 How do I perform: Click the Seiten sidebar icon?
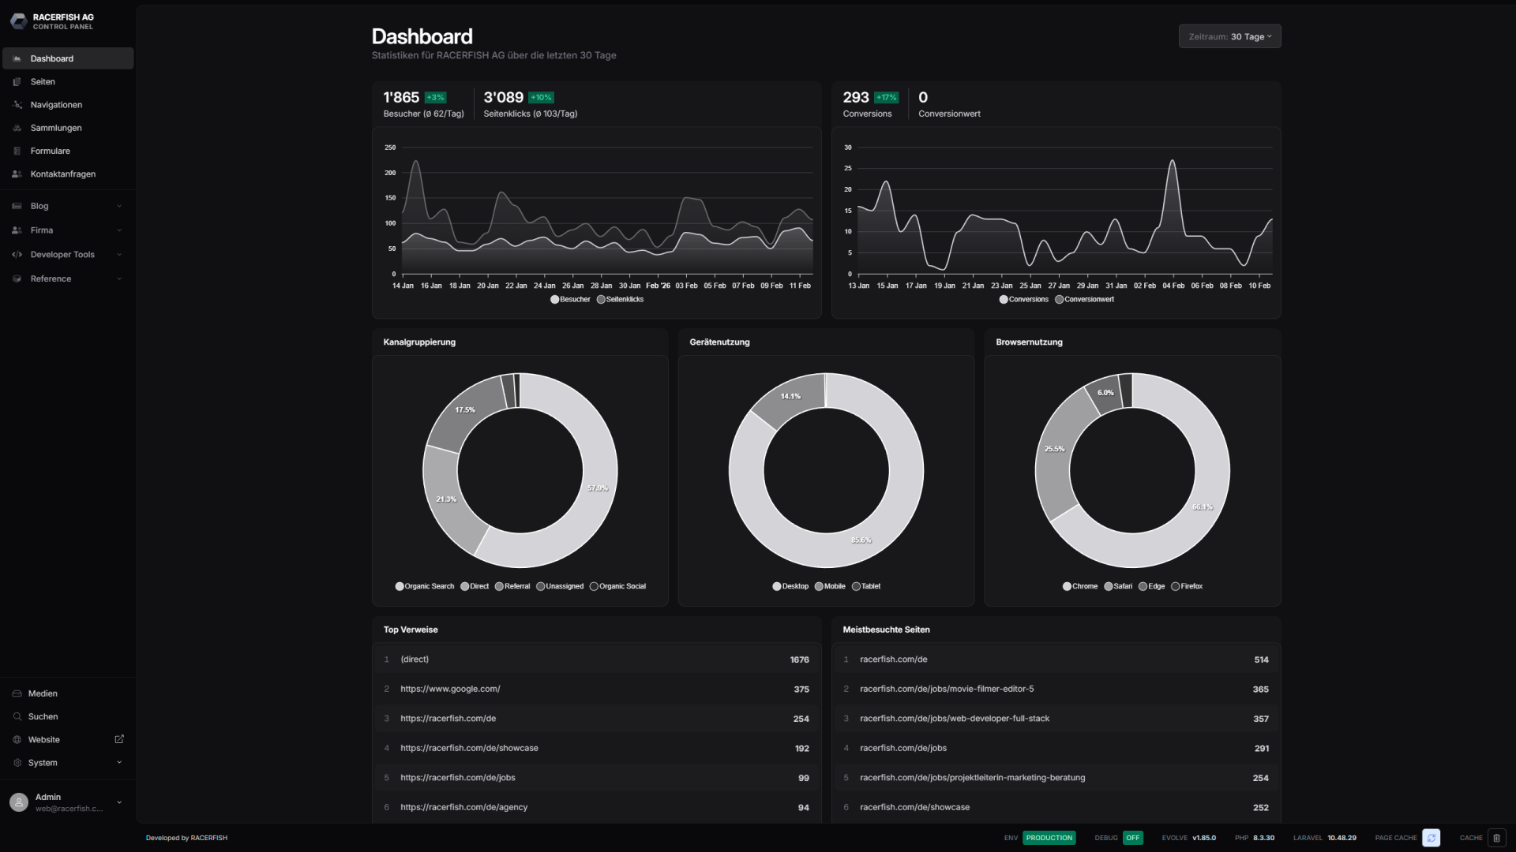click(17, 82)
